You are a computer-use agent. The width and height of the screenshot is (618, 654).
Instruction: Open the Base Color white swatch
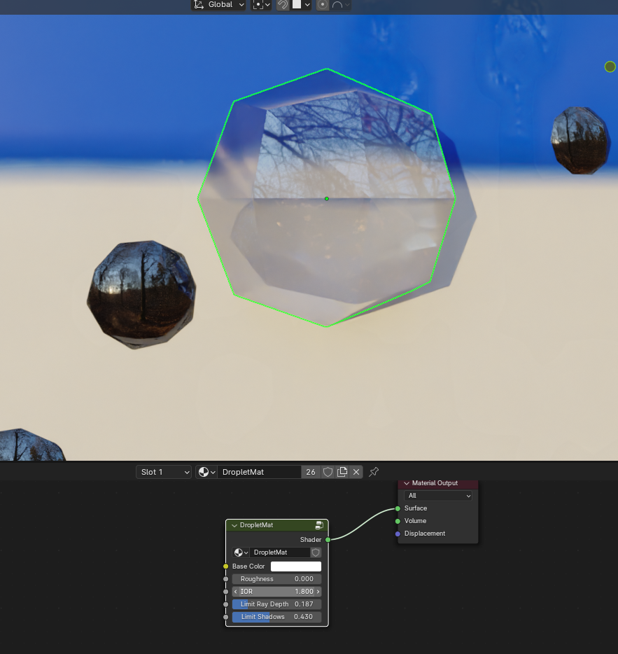tap(296, 566)
